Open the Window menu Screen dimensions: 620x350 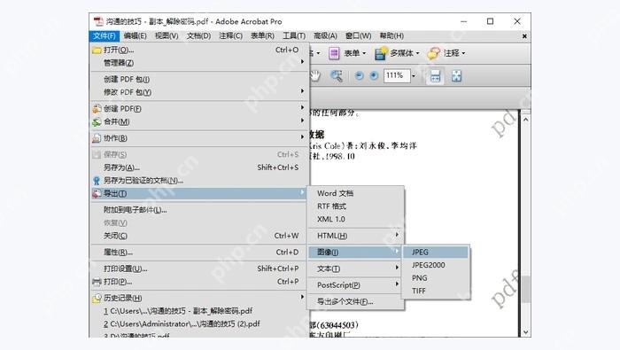click(x=358, y=36)
